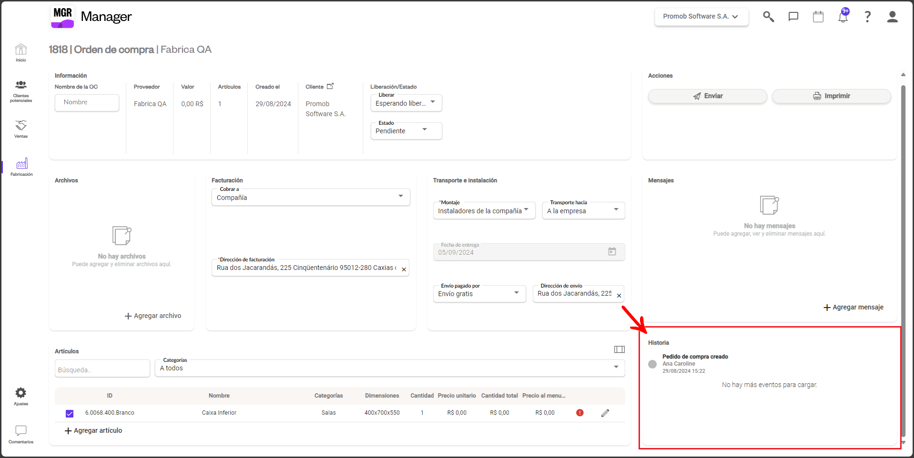Open notifications bell icon
Image resolution: width=914 pixels, height=458 pixels.
(843, 16)
